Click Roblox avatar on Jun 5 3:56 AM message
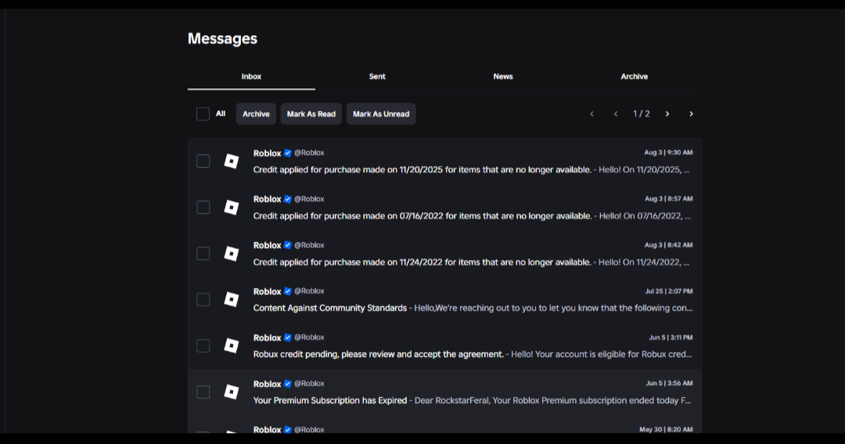Screen dimensions: 845x444 [231, 392]
